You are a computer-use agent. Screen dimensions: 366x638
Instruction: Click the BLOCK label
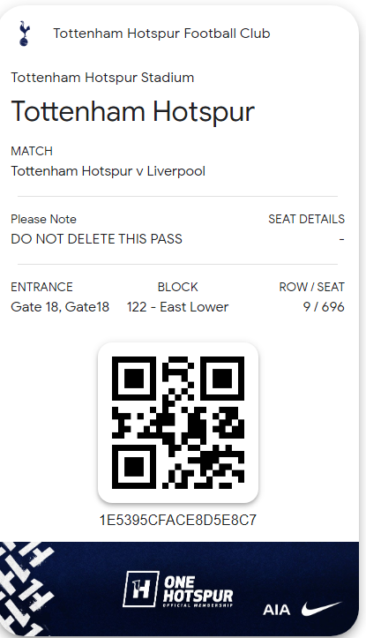click(178, 287)
